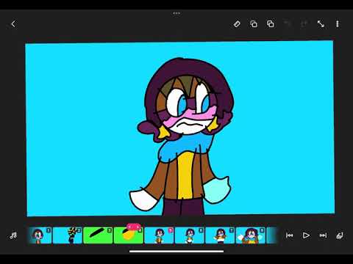Viewport: 353px width, 264px height.
Task: Open the audio tracks music note
Action: click(x=13, y=235)
